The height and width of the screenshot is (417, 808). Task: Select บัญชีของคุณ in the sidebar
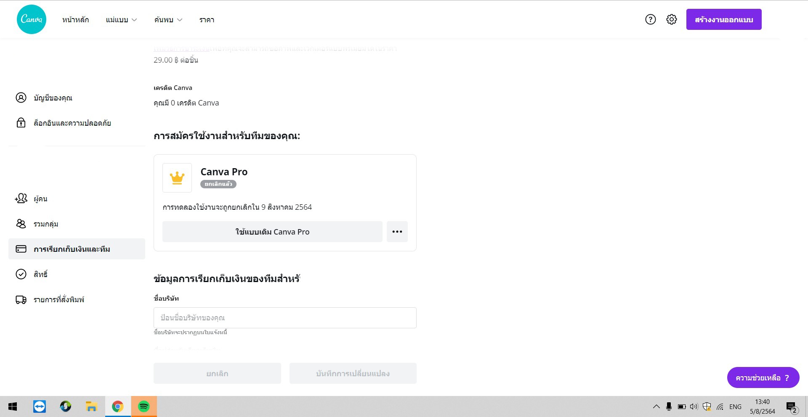coord(77,98)
